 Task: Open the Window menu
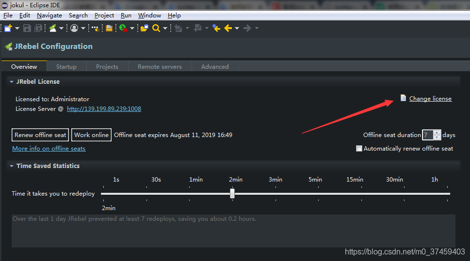149,15
